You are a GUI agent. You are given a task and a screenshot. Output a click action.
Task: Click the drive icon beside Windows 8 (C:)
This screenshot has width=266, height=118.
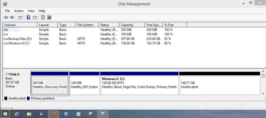(x=6, y=43)
